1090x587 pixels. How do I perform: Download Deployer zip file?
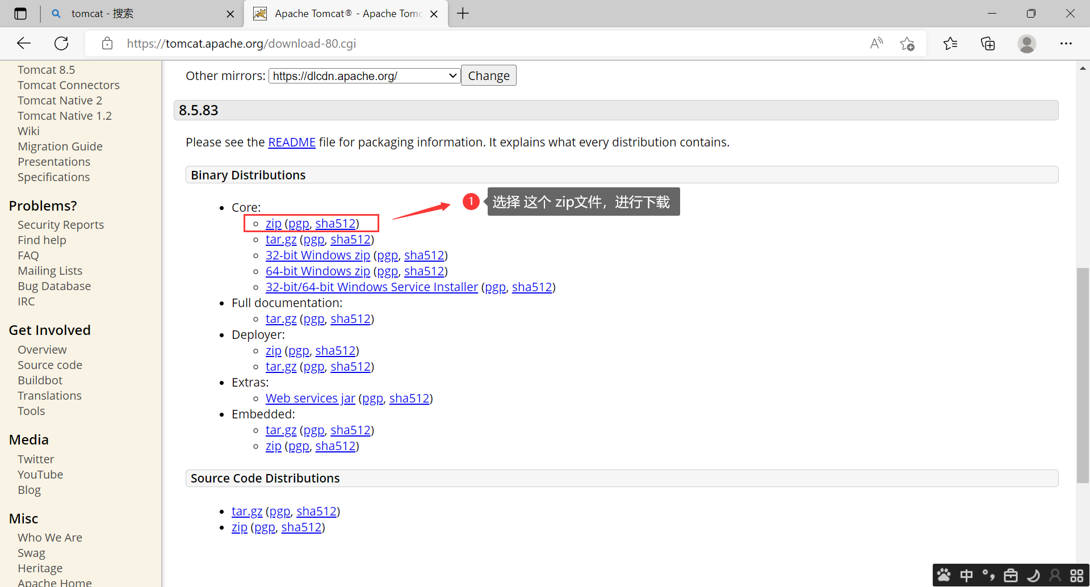tap(274, 351)
